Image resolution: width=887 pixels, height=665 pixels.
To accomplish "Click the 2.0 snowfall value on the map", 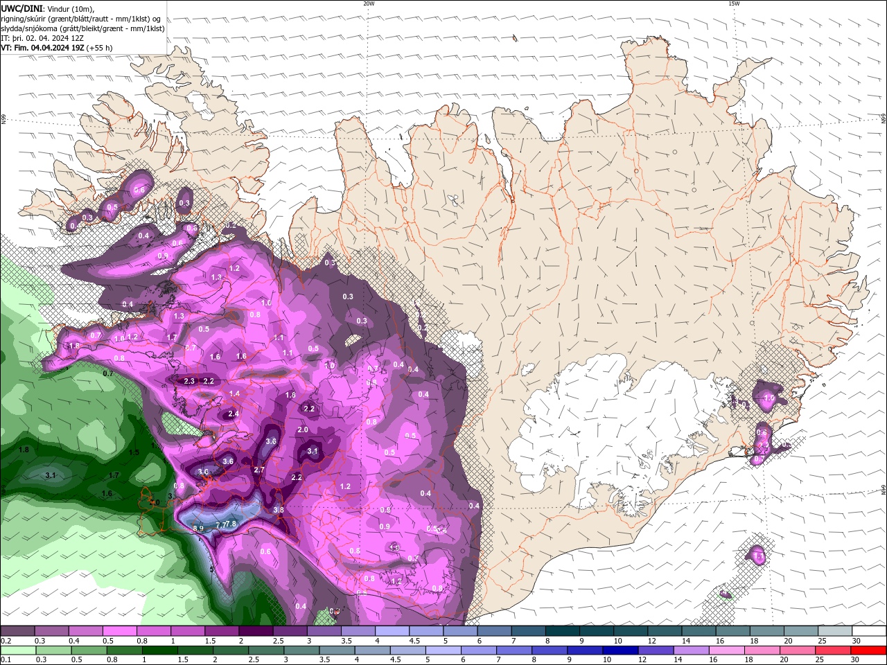I will (303, 429).
